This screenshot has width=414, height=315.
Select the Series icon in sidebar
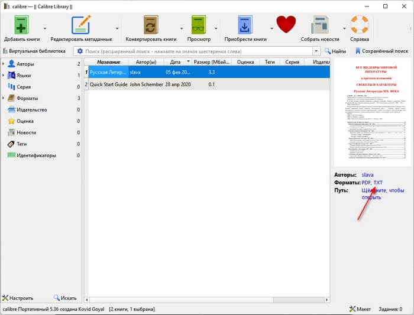coord(11,86)
